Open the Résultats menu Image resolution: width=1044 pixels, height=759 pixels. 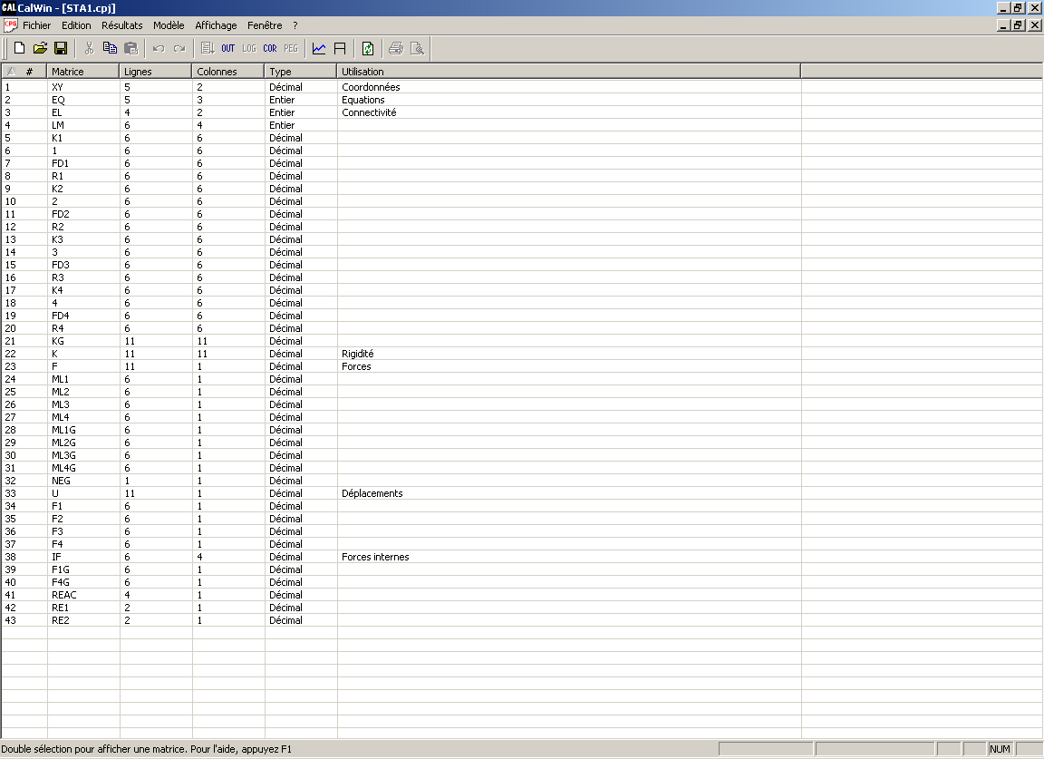(x=121, y=25)
